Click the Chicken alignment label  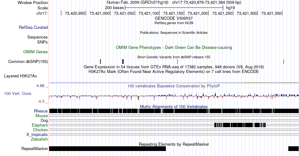40,130
